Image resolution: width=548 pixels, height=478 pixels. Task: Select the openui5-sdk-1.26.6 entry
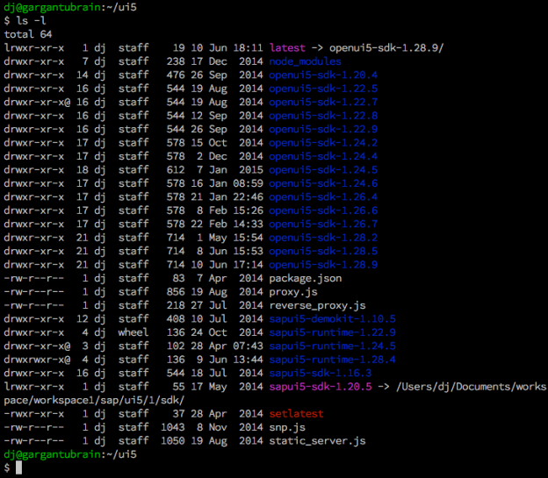pyautogui.click(x=323, y=210)
